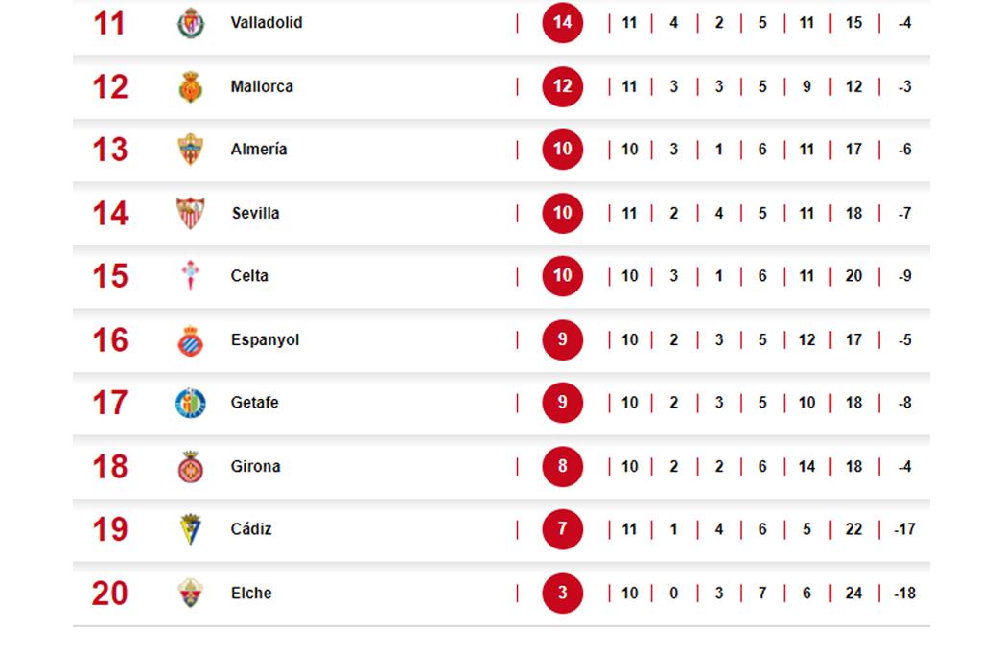Viewport: 982px width, 652px height.
Task: Click the Espanyol club crest
Action: coord(191,340)
